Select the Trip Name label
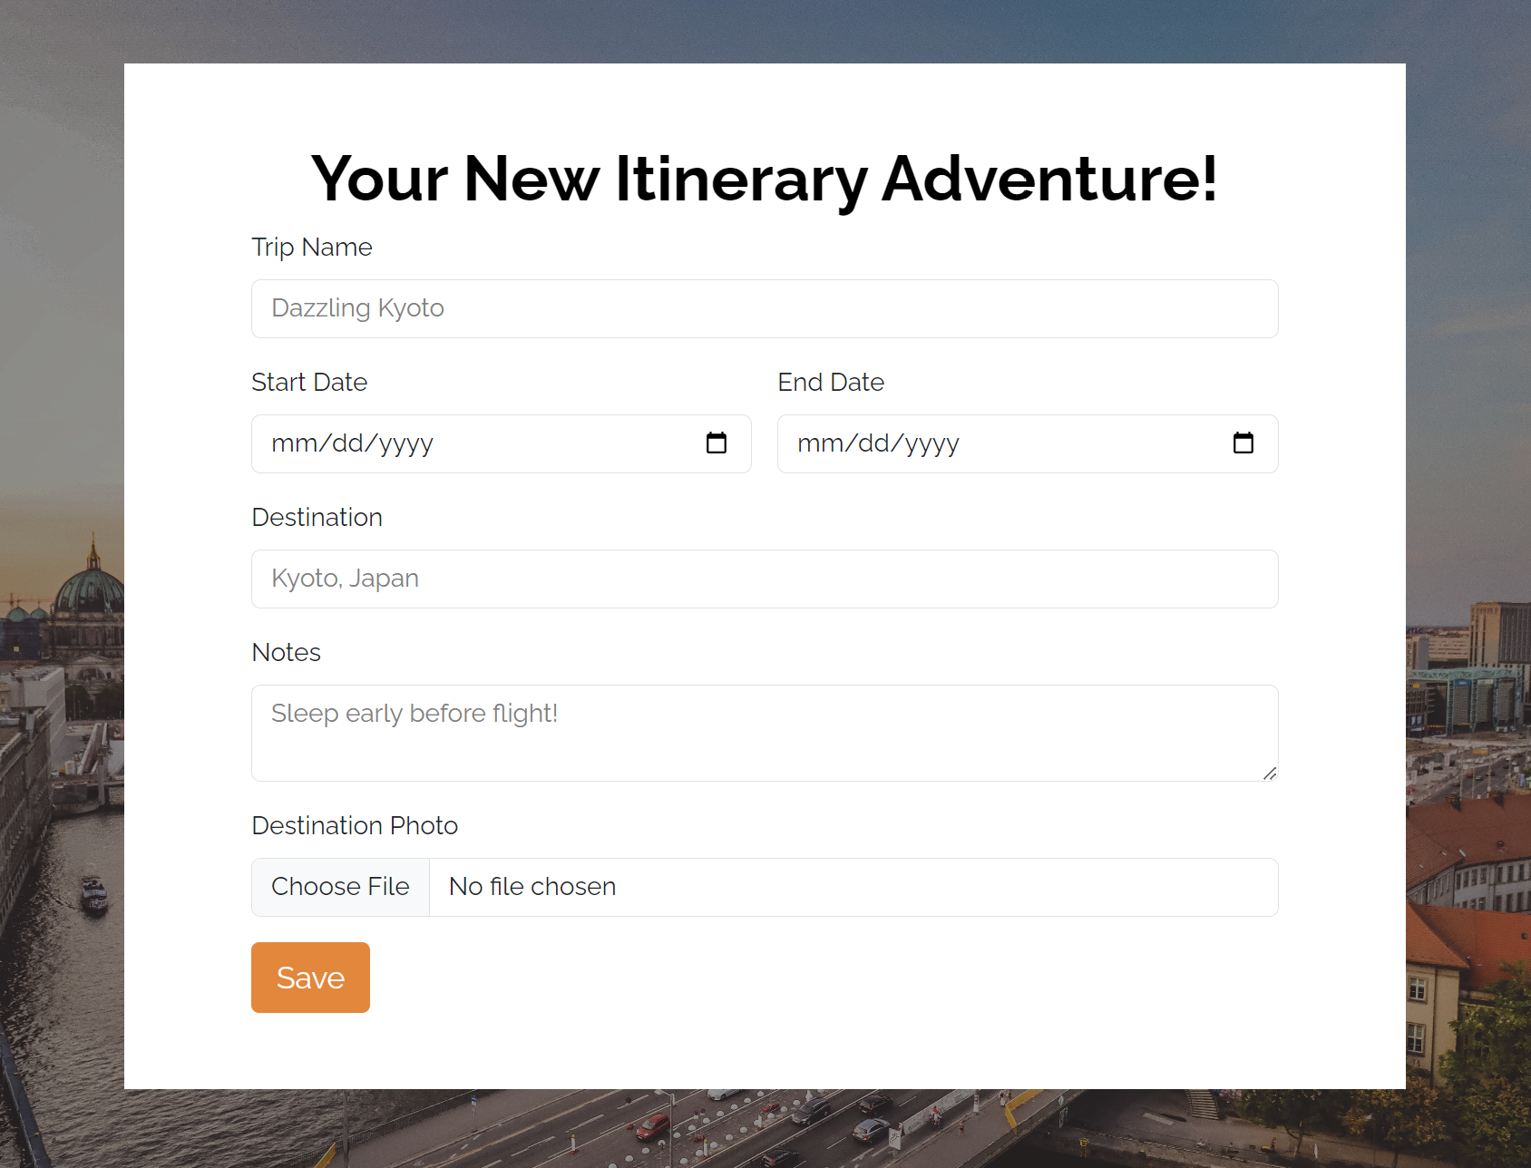 pos(311,247)
